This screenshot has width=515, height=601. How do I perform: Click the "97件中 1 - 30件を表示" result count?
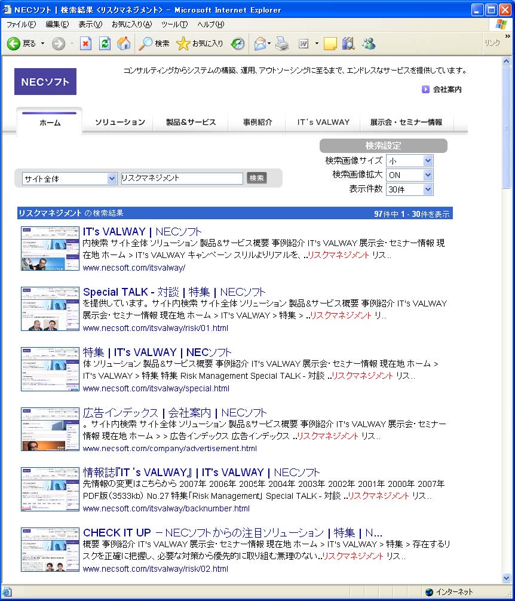412,214
